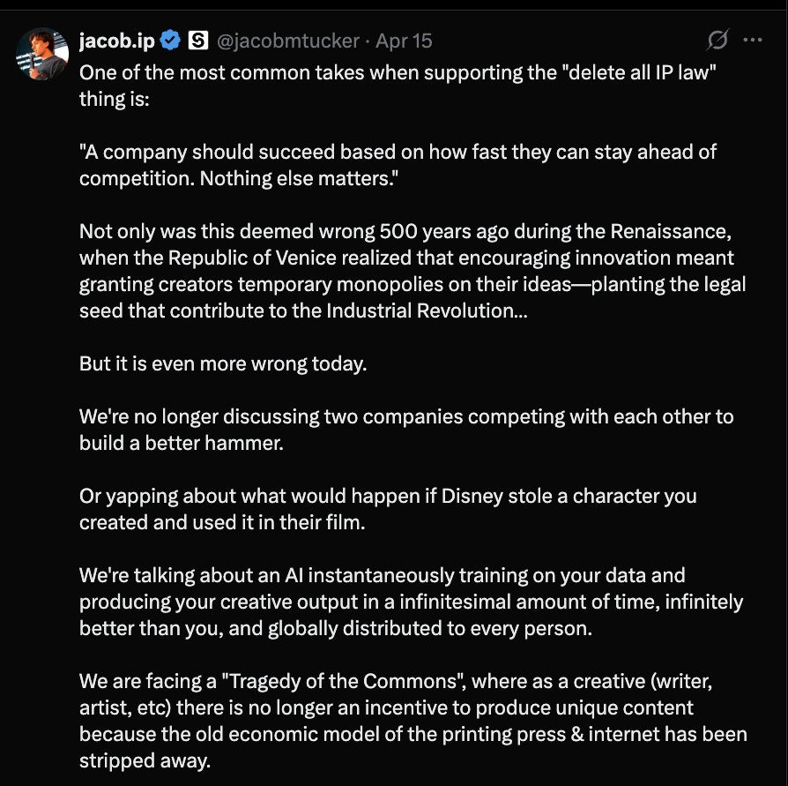Click the paragraph starting "Not only was this deemed wrong"
788x786 pixels.
[x=413, y=271]
